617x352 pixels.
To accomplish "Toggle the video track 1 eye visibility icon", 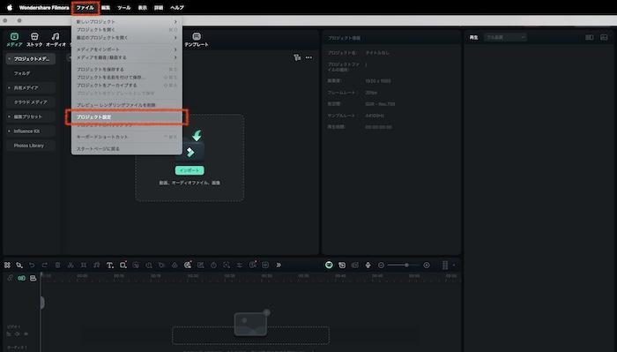I will coord(26,333).
